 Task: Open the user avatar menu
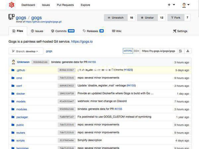pos(186,5)
